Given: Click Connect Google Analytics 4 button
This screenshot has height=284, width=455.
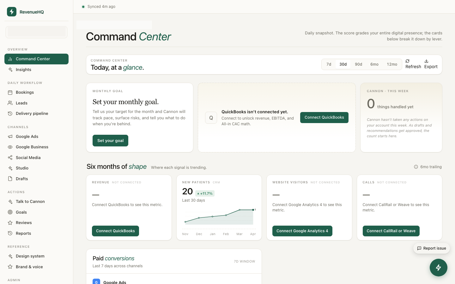Looking at the screenshot, I should click(302, 231).
